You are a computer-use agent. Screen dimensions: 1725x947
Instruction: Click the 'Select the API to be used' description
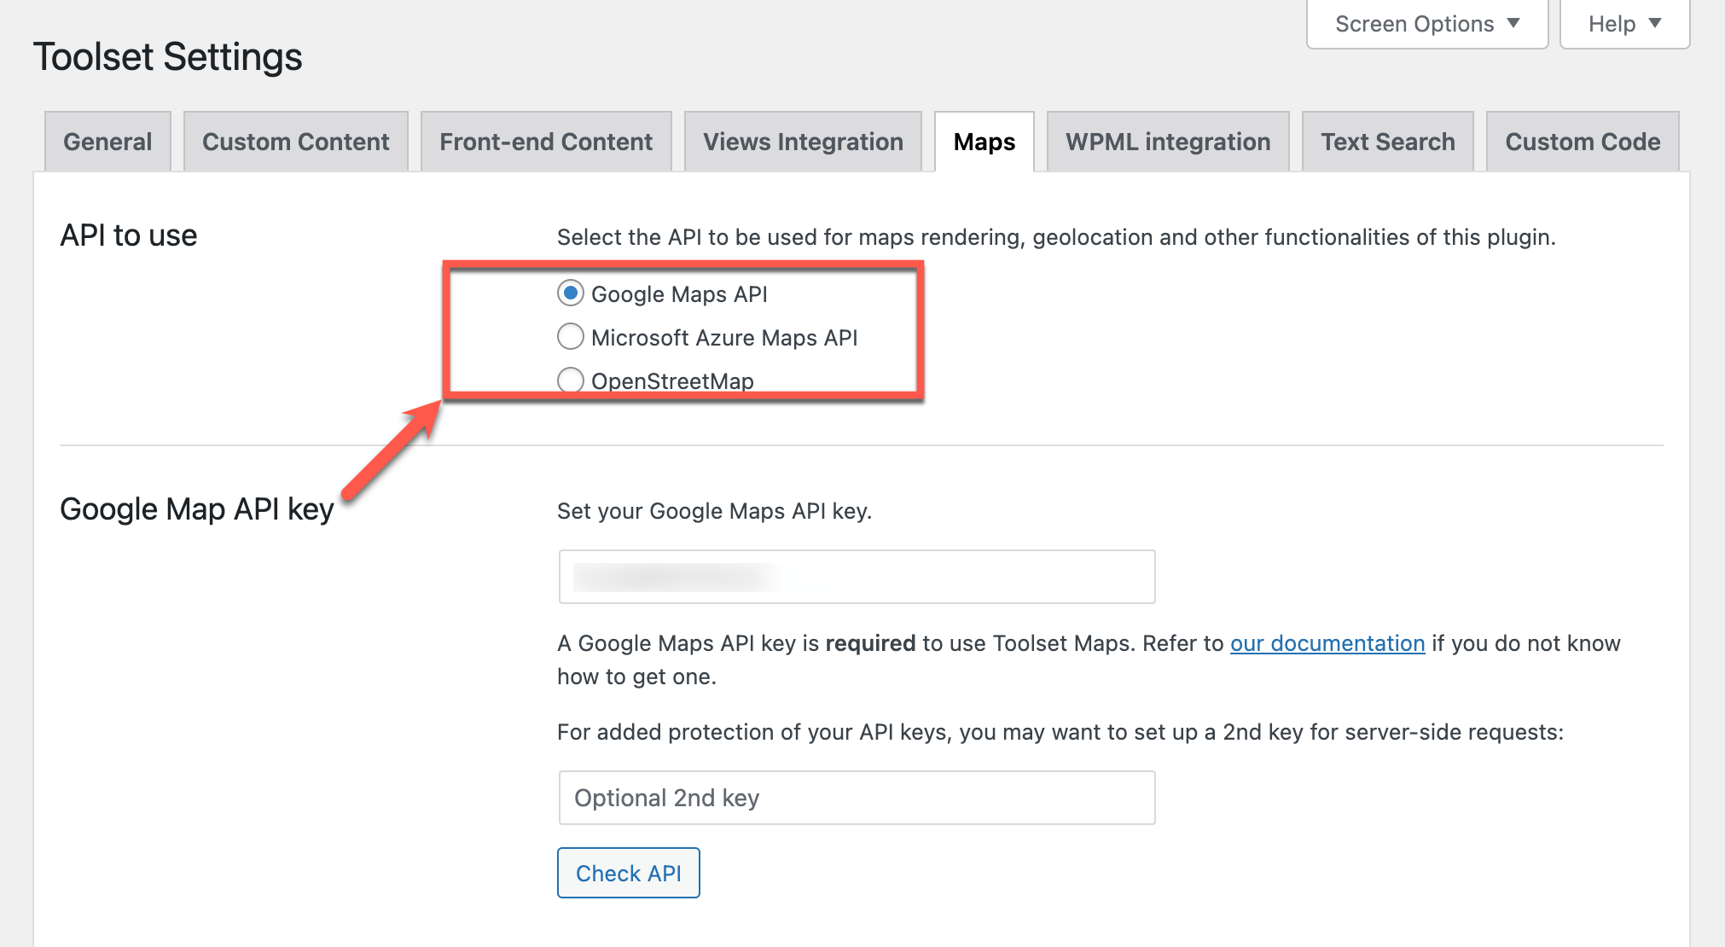pyautogui.click(x=1056, y=237)
